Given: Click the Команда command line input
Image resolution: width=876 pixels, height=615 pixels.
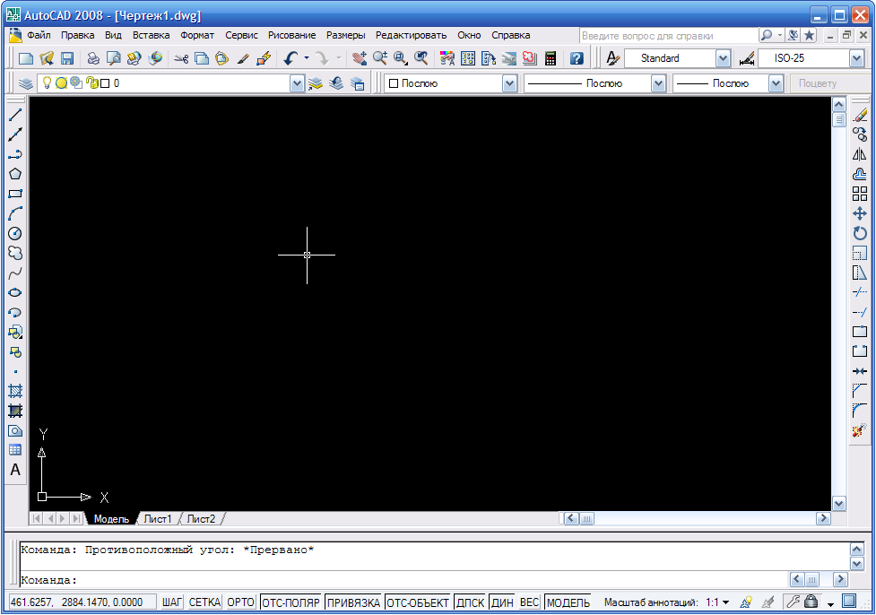Looking at the screenshot, I should coord(403,580).
